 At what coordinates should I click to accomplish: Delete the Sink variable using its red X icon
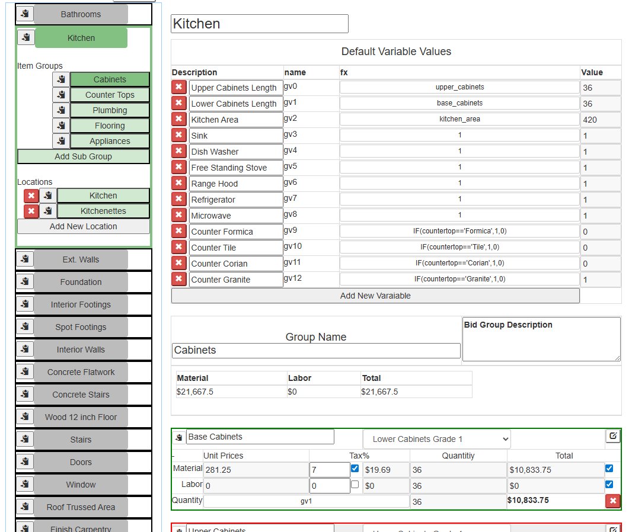pos(178,134)
